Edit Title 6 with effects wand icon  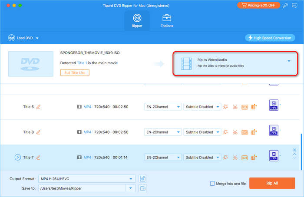point(225,107)
